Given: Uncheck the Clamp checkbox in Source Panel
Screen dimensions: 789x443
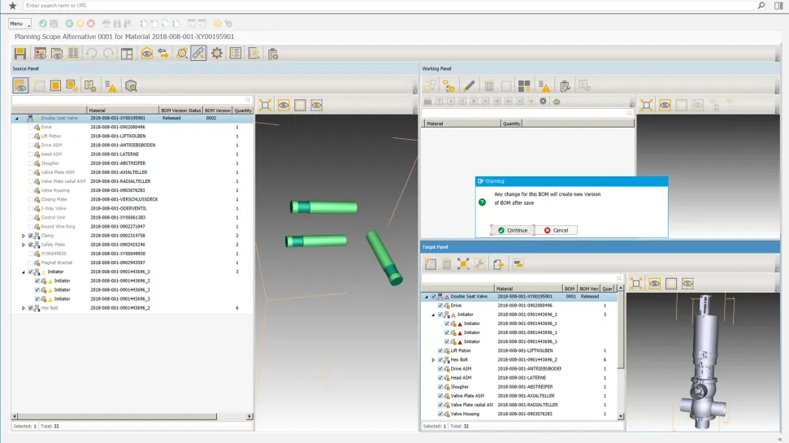Looking at the screenshot, I should pos(31,236).
